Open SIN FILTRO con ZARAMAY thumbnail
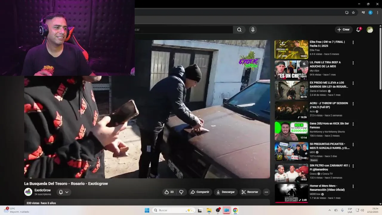The width and height of the screenshot is (382, 215). click(x=291, y=173)
